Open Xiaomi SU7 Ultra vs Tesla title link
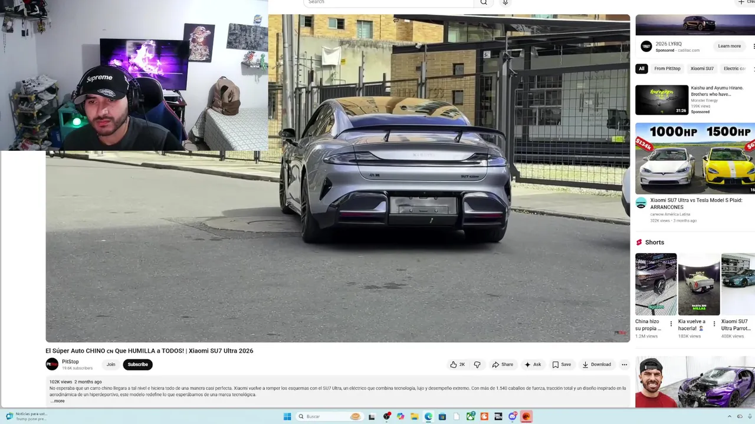Screen dimensions: 755x424 click(x=696, y=204)
